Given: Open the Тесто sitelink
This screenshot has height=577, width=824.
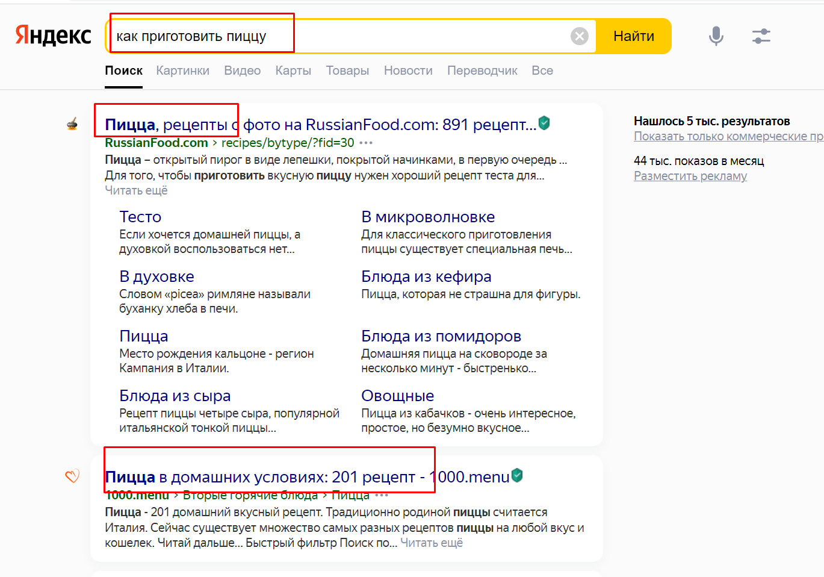Looking at the screenshot, I should (140, 217).
